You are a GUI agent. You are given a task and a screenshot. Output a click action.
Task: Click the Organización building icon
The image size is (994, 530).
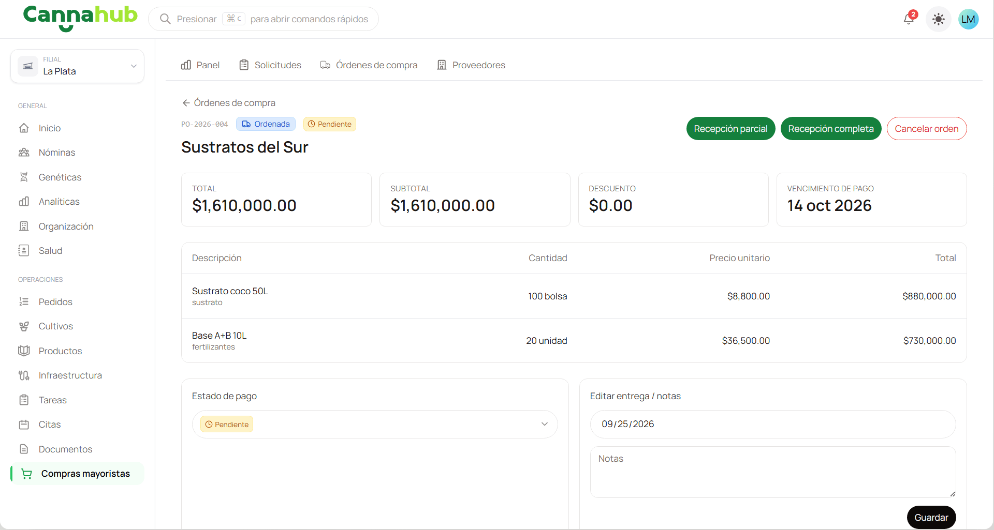point(24,226)
